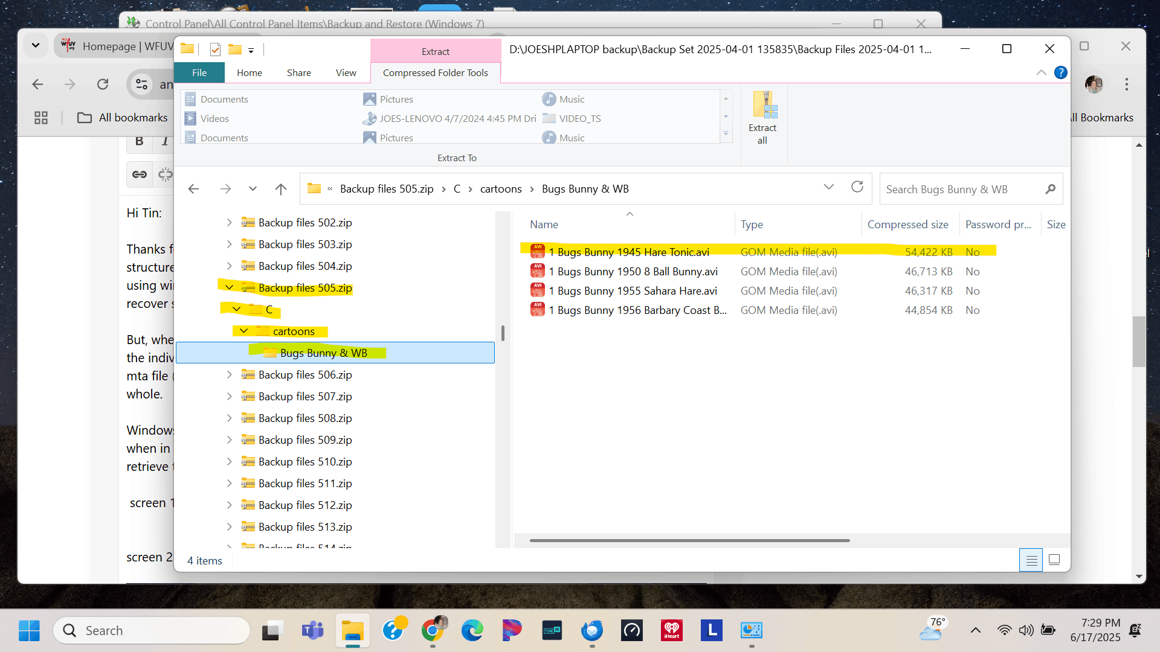The height and width of the screenshot is (652, 1160).
Task: Open the cartoons breadcrumb link
Action: click(x=500, y=188)
